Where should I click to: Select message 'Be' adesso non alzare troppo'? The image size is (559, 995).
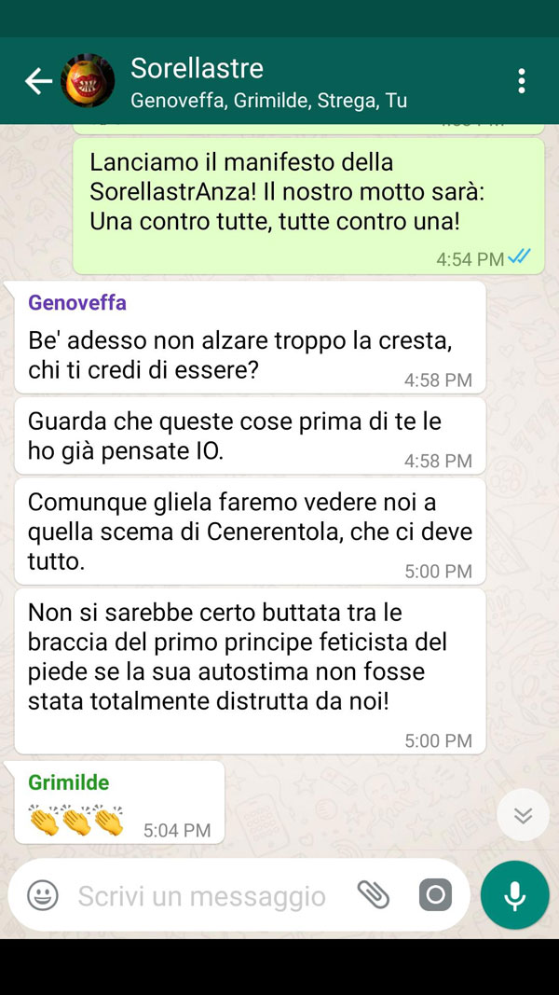click(x=250, y=338)
